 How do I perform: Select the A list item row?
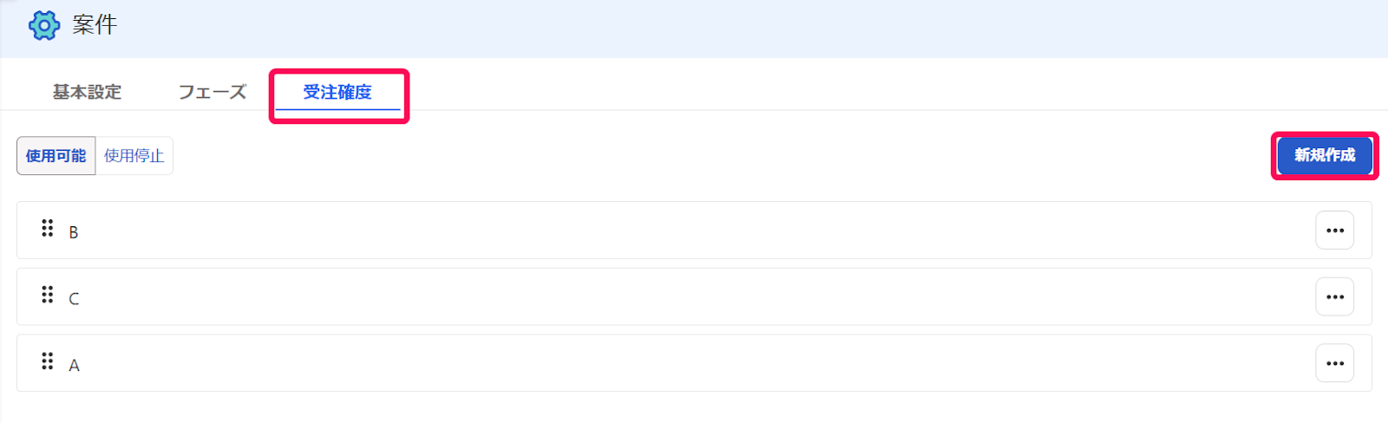click(x=694, y=363)
